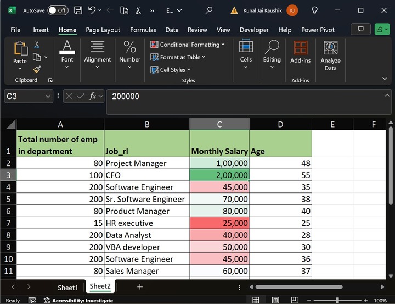Add a new sheet with plus button
This screenshot has height=304, width=395.
[140, 287]
